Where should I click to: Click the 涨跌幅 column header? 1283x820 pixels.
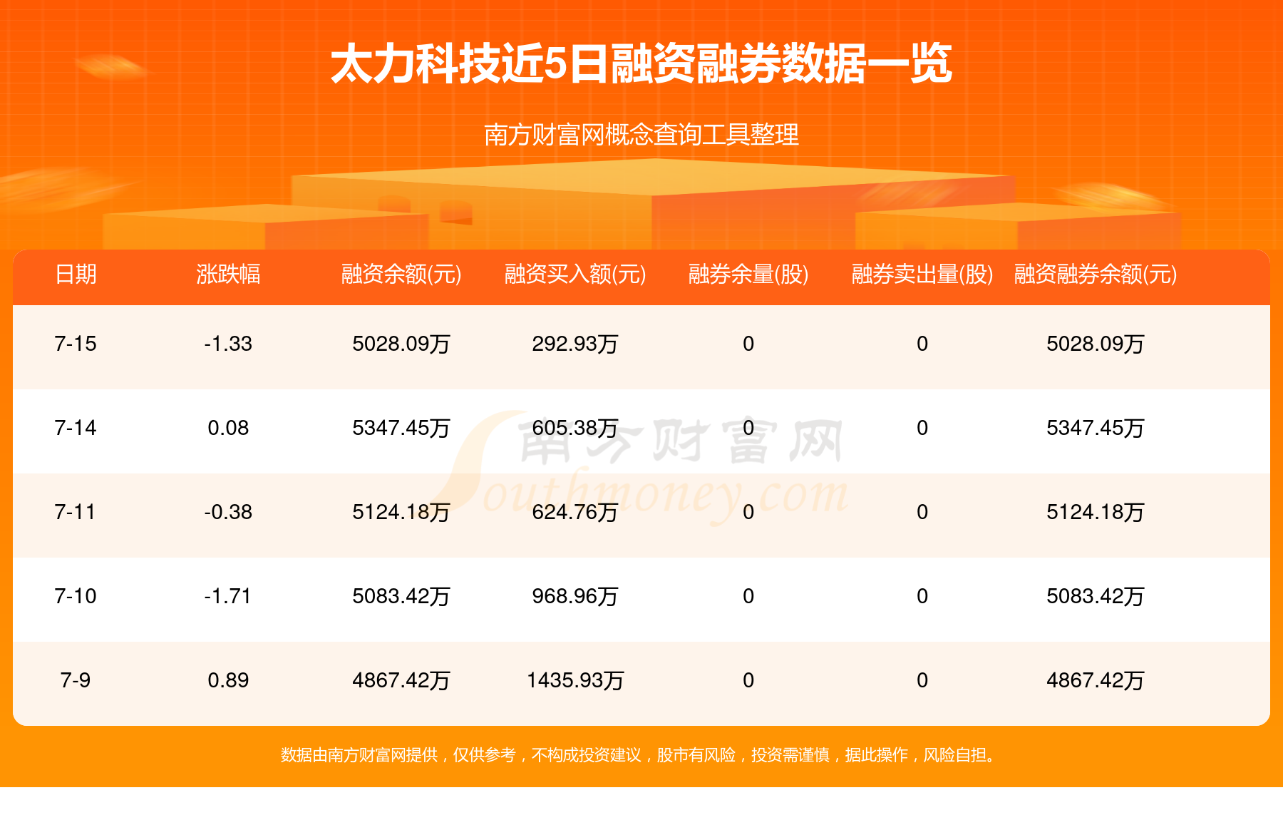pos(228,274)
